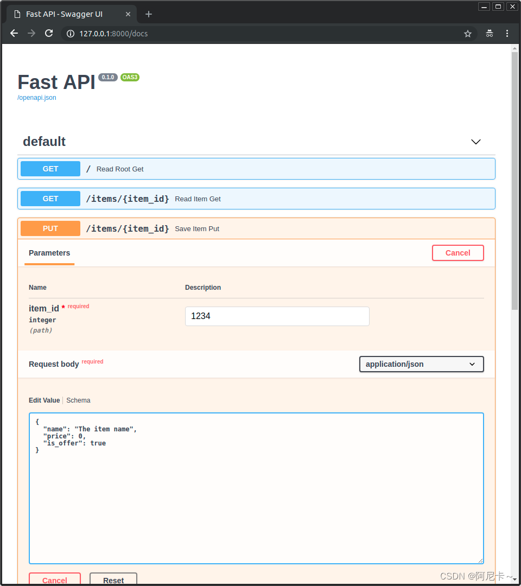The height and width of the screenshot is (586, 521).
Task: Click the Description column header
Action: [203, 288]
